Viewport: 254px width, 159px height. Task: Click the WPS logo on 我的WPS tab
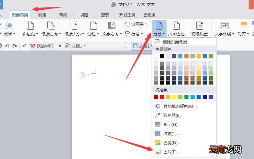coord(32,46)
